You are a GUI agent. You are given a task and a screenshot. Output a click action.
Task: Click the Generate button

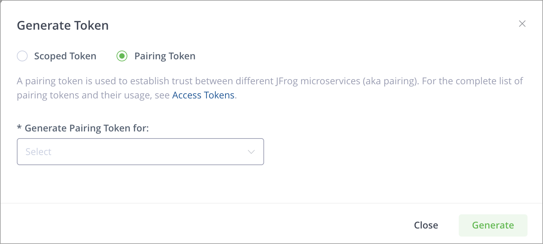pos(493,225)
